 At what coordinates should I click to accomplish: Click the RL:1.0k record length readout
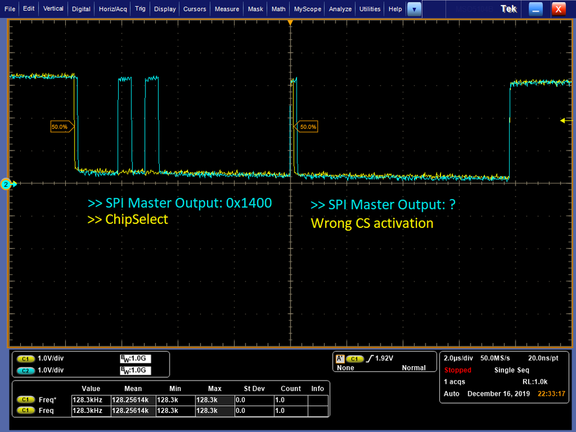tap(535, 382)
